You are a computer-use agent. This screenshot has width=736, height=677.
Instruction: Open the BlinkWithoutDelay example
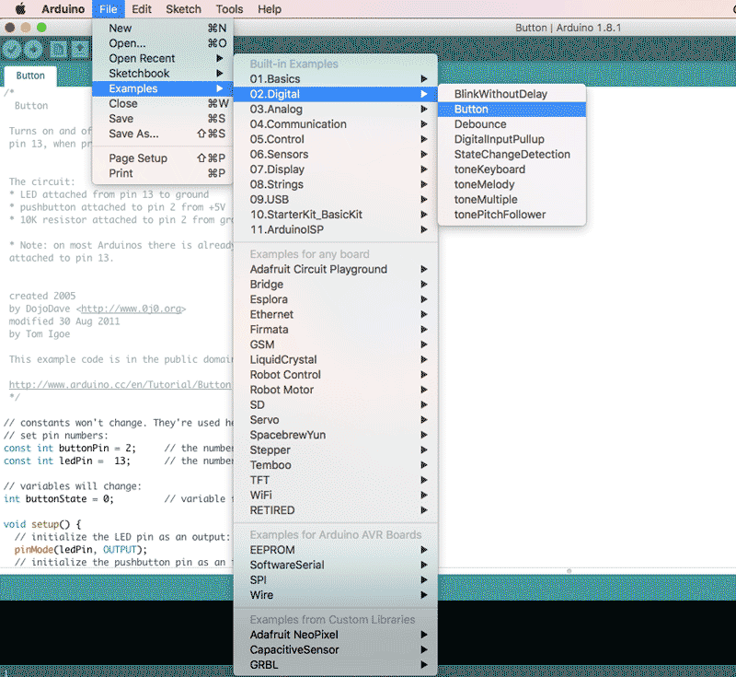(512, 94)
